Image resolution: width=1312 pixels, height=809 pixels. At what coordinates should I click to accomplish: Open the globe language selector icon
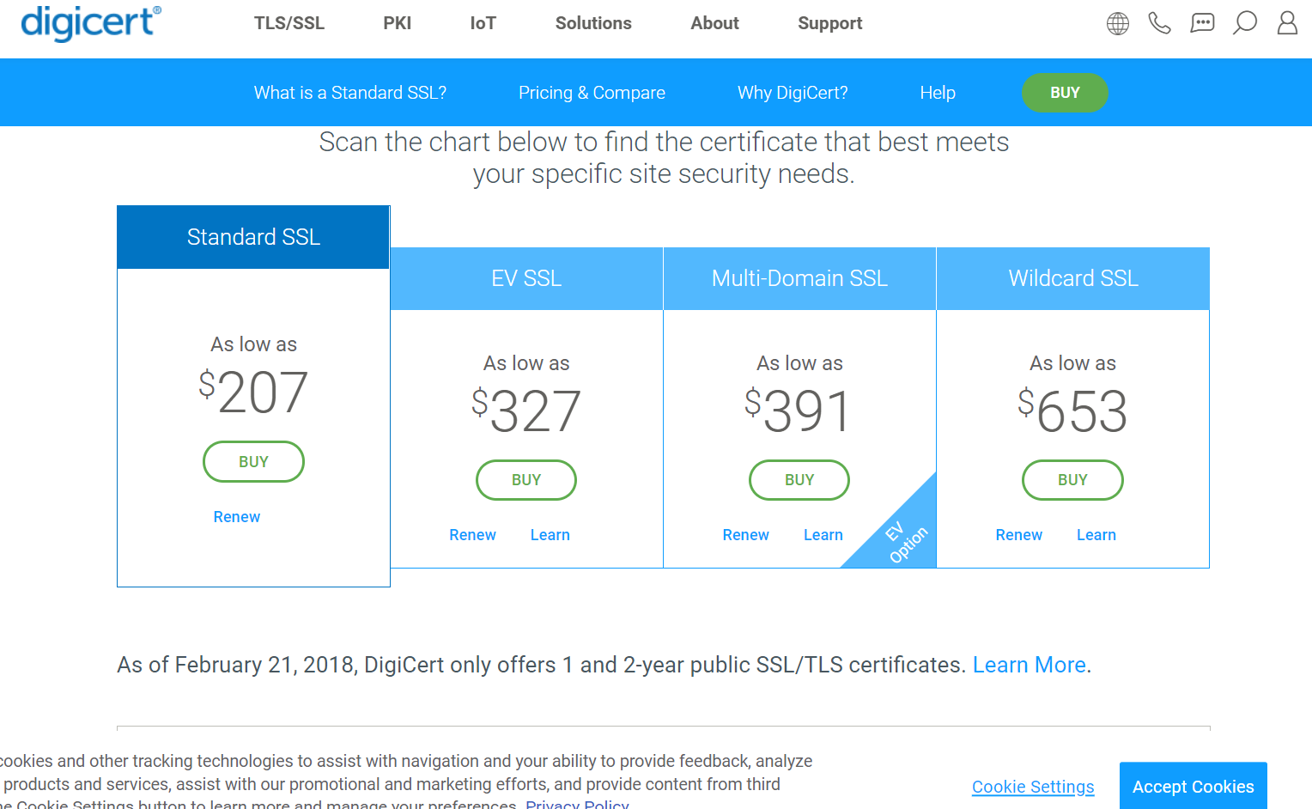coord(1118,23)
